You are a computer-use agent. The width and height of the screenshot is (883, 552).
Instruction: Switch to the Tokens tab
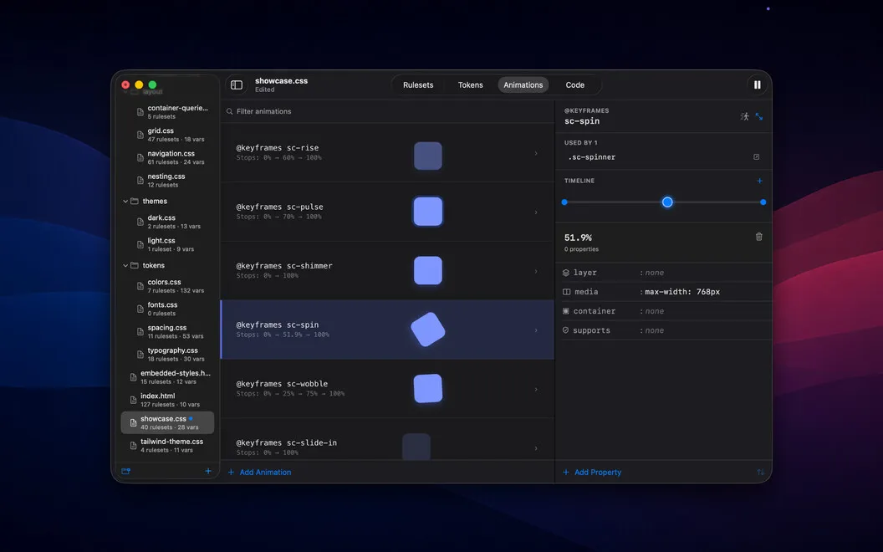tap(470, 85)
